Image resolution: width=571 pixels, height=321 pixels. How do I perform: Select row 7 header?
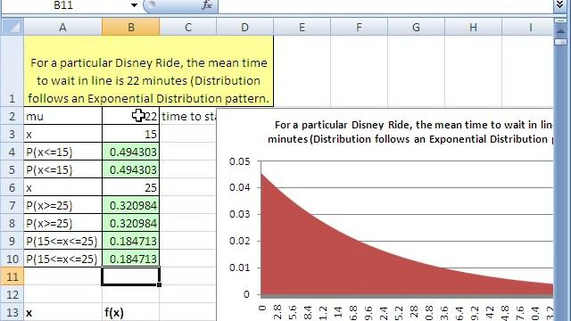pyautogui.click(x=12, y=205)
